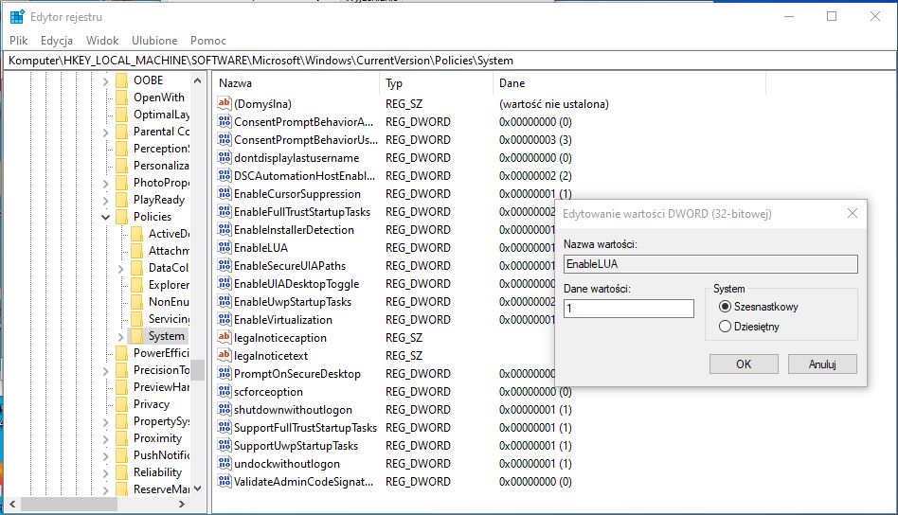
Task: Click the EnableFullTrustStartupTasks value icon
Action: [224, 212]
